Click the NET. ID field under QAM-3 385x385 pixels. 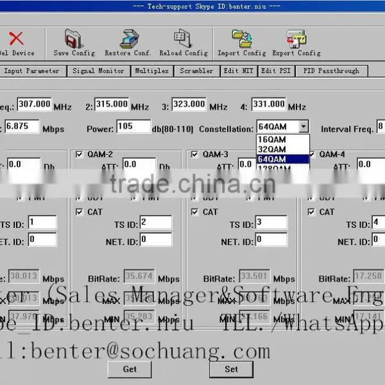[x=271, y=239]
